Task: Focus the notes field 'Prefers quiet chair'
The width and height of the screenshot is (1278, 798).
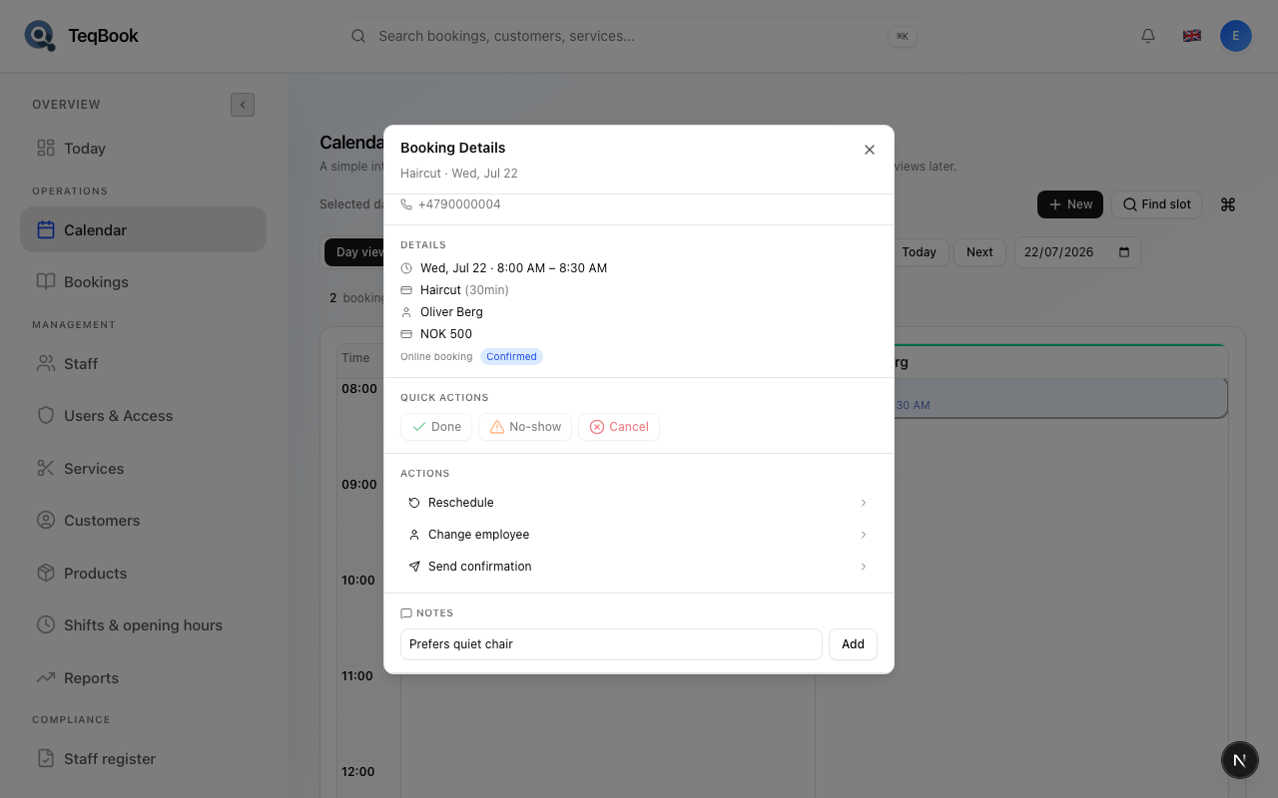Action: click(611, 644)
